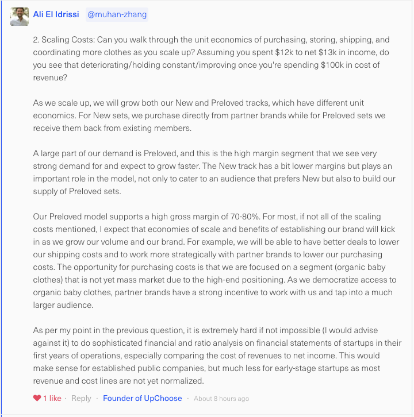Click the words larger audience ending paragraph
Viewport: 414px width, 417px height.
(x=63, y=305)
